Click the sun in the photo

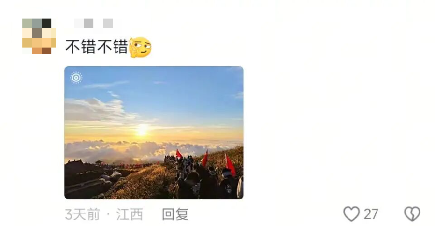point(142,130)
